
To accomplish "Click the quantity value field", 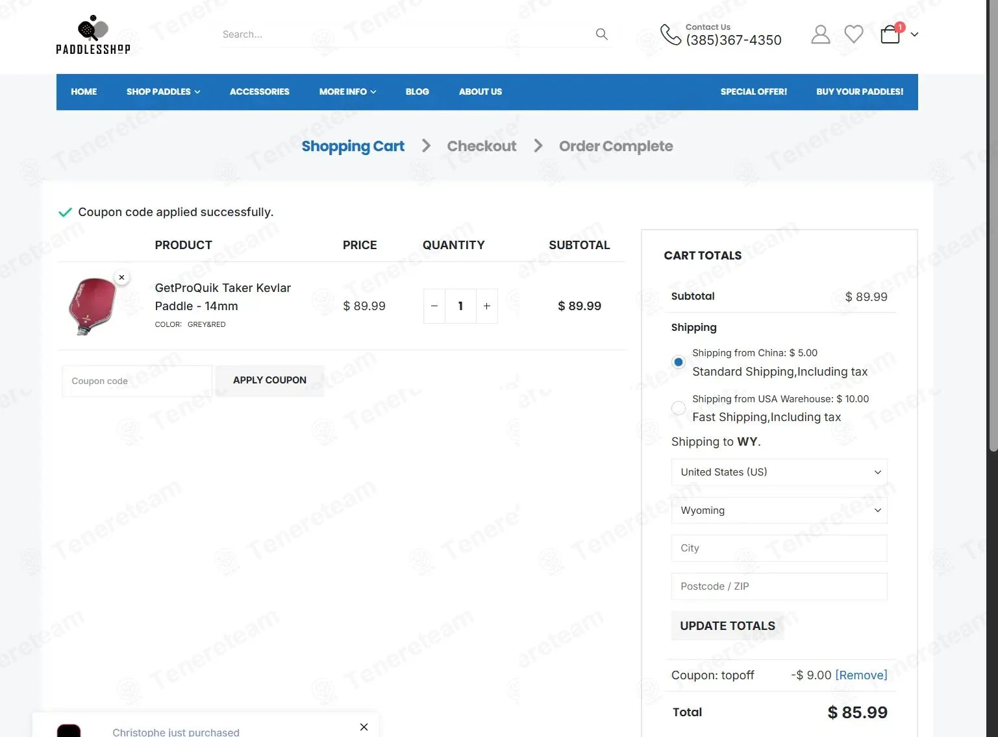I will pos(460,306).
